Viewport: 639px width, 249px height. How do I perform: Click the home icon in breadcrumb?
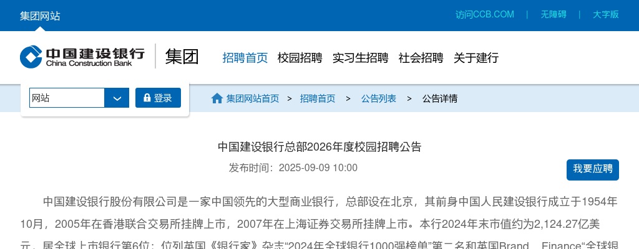pyautogui.click(x=217, y=98)
